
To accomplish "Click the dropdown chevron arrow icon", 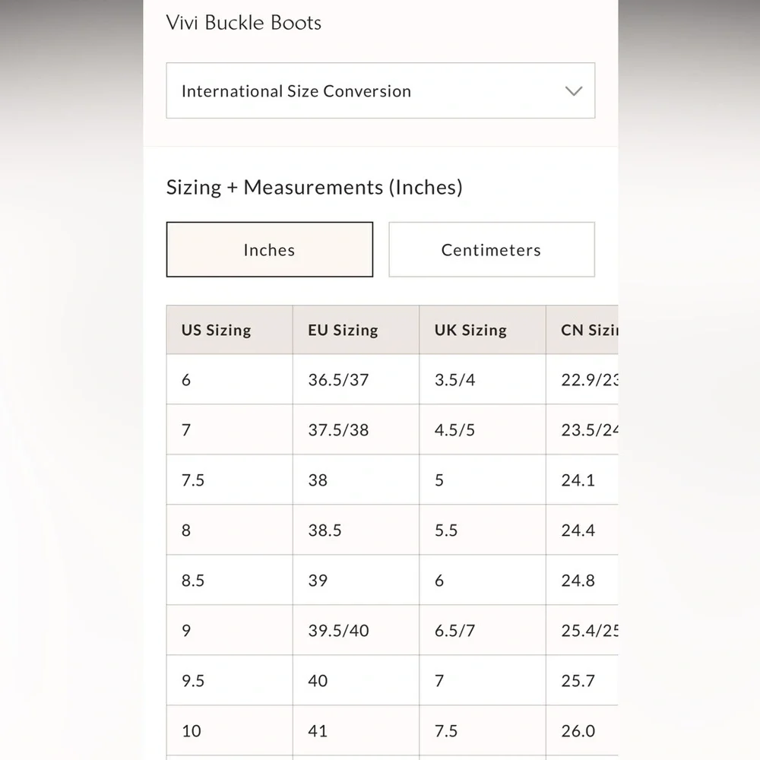I will [x=574, y=91].
